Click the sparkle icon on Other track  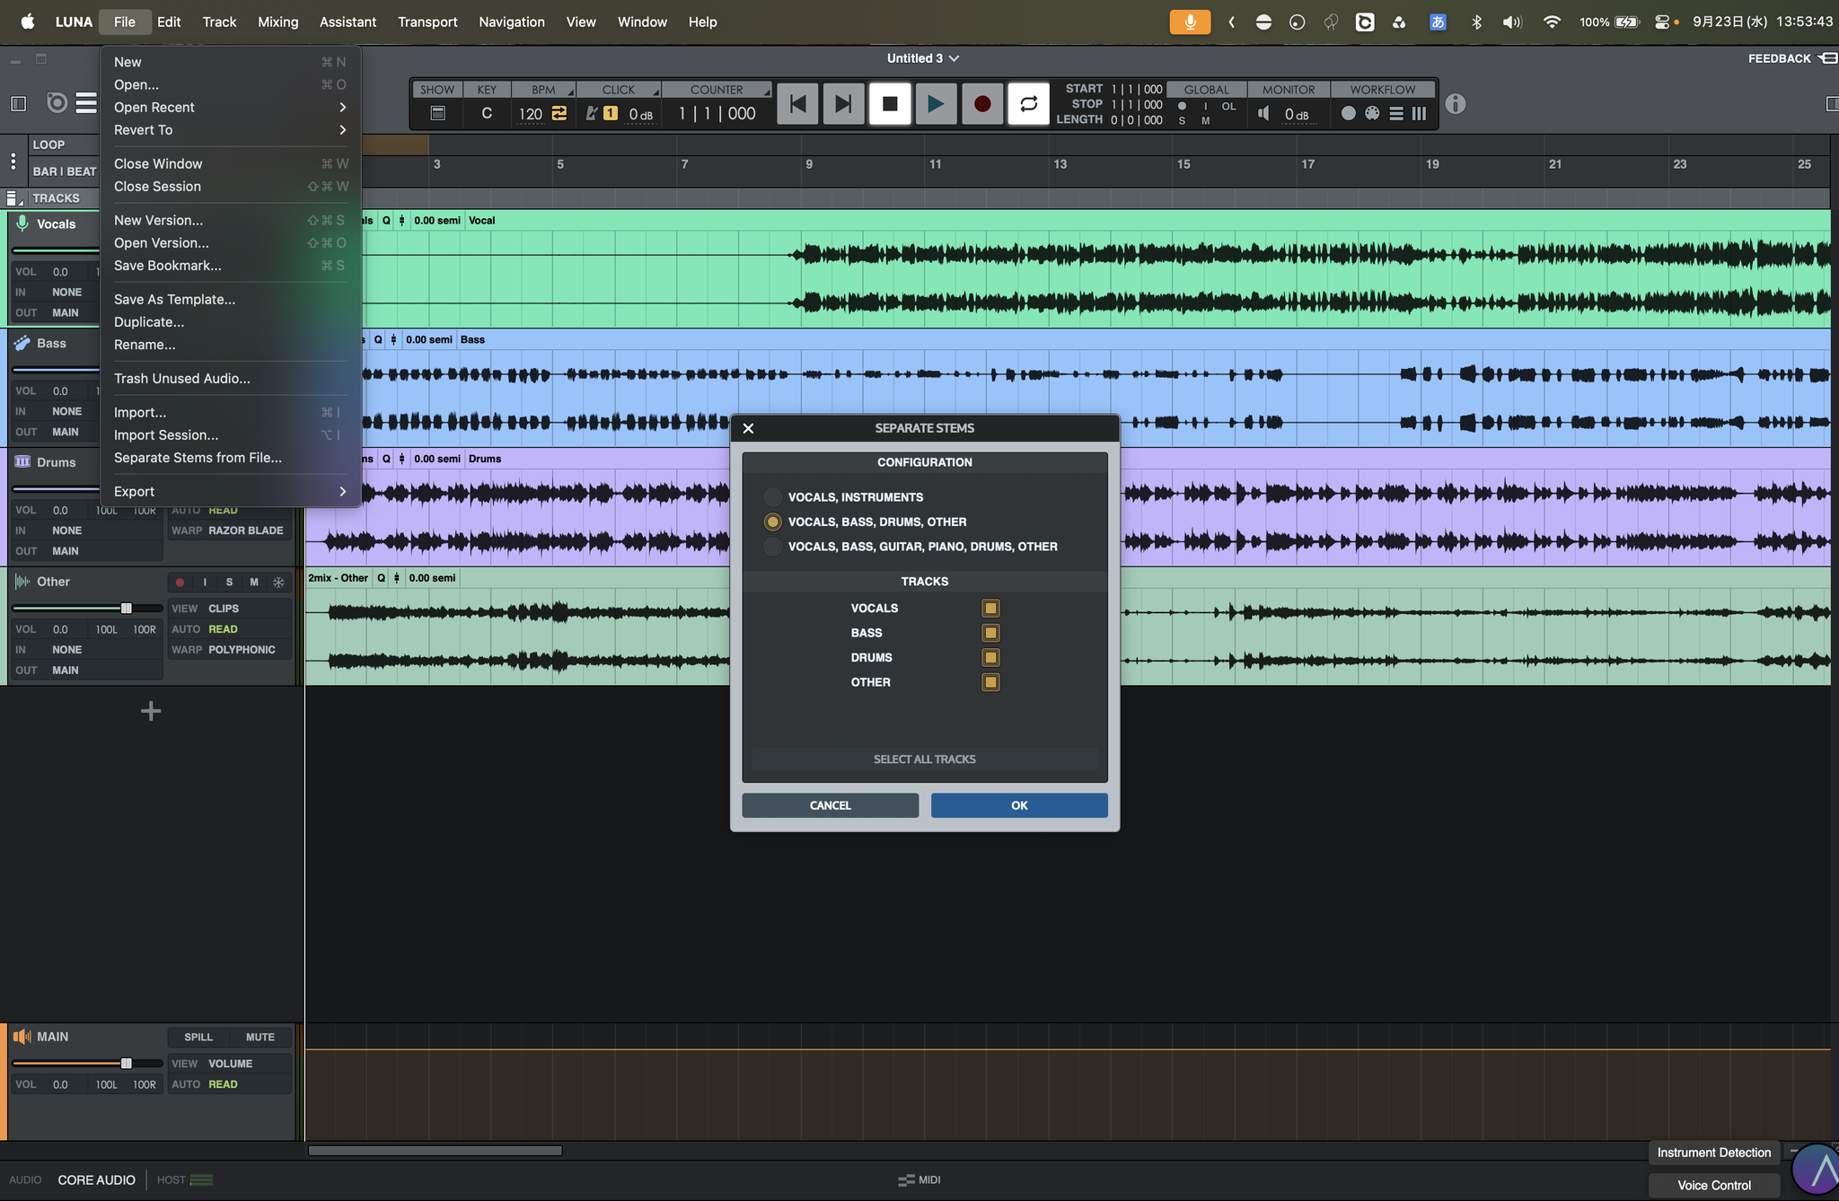point(278,583)
